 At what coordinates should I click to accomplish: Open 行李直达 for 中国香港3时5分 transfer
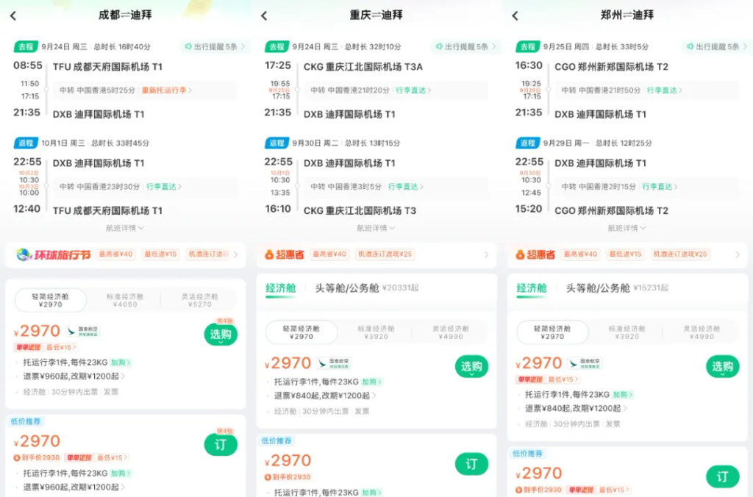[x=405, y=187]
